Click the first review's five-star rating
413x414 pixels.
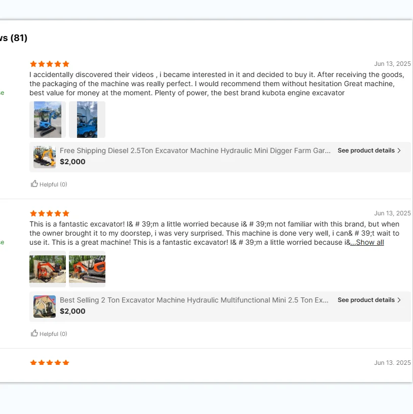[50, 64]
